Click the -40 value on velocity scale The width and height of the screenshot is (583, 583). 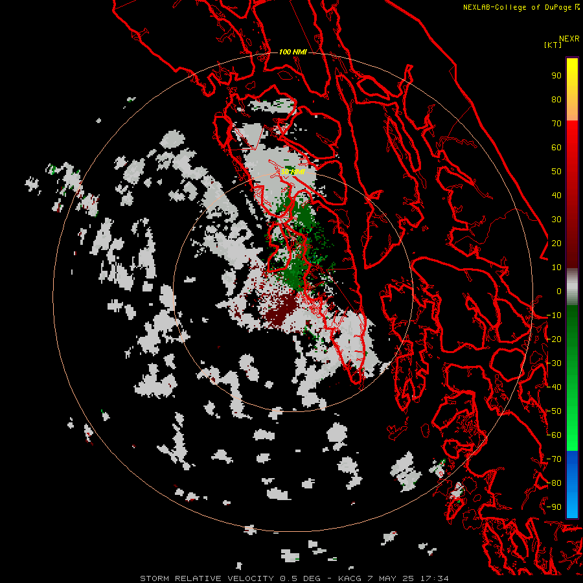click(x=554, y=387)
